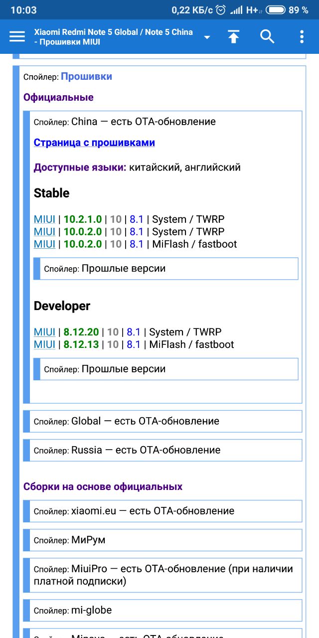Expand Прошлые версии spoiler under Developer

tap(165, 369)
